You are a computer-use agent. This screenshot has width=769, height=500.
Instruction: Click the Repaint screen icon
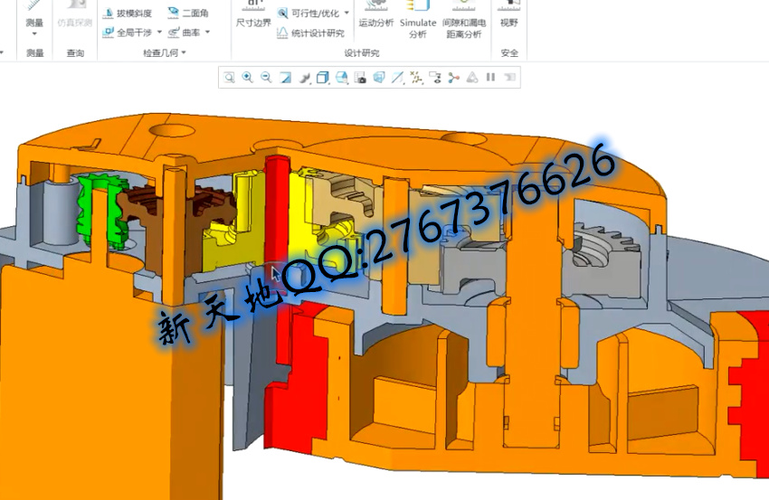point(286,78)
